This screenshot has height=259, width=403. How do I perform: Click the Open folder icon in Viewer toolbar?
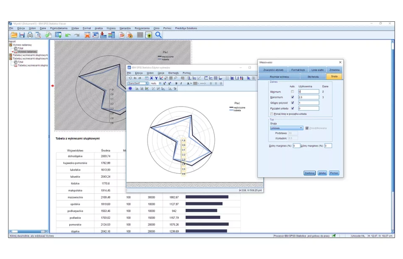click(x=14, y=35)
